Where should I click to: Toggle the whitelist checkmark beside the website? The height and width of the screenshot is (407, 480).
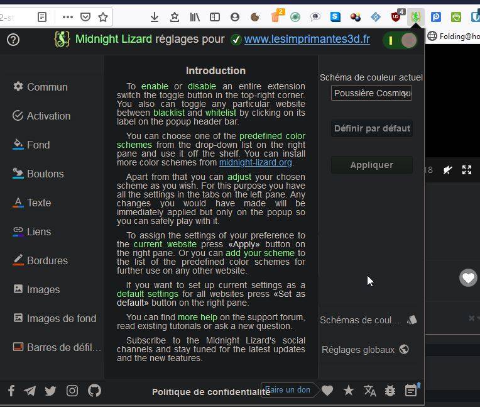[x=236, y=40]
